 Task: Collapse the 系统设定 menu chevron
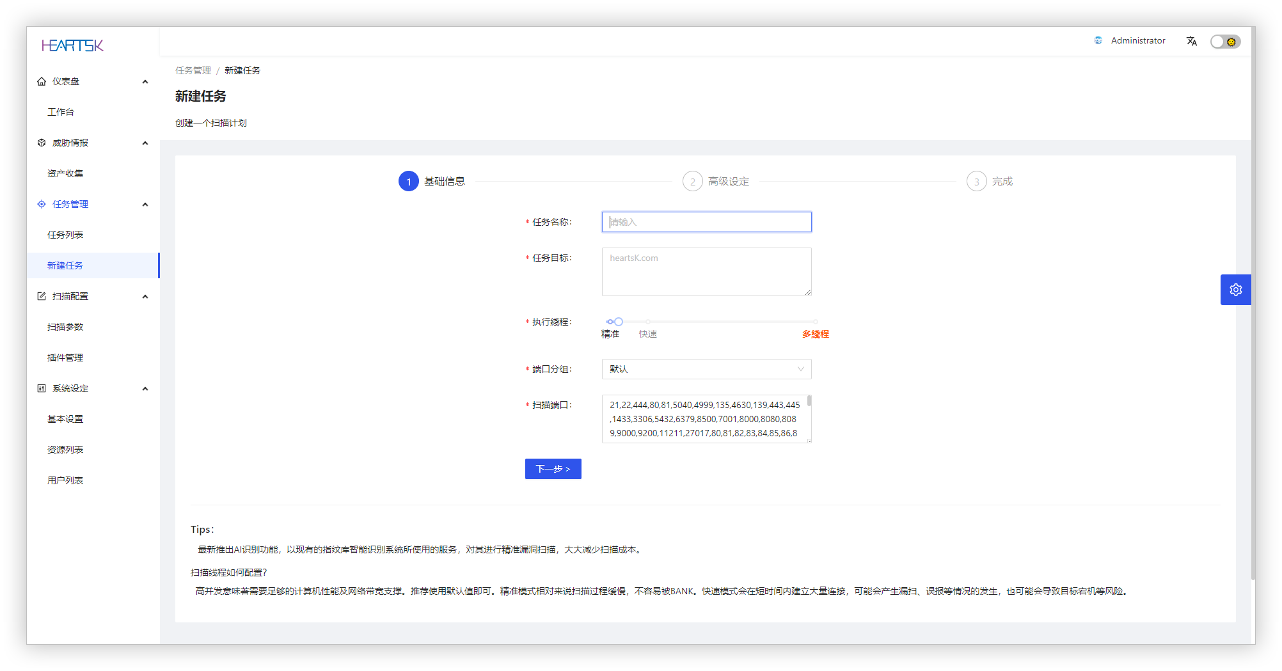[145, 388]
